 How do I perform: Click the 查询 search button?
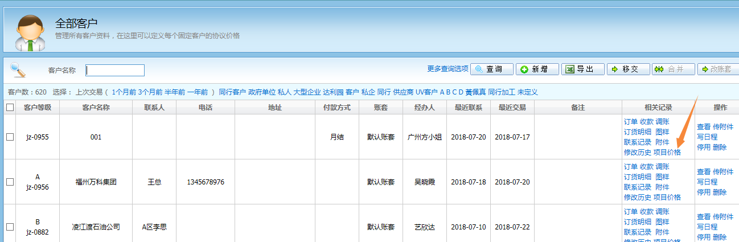(491, 69)
